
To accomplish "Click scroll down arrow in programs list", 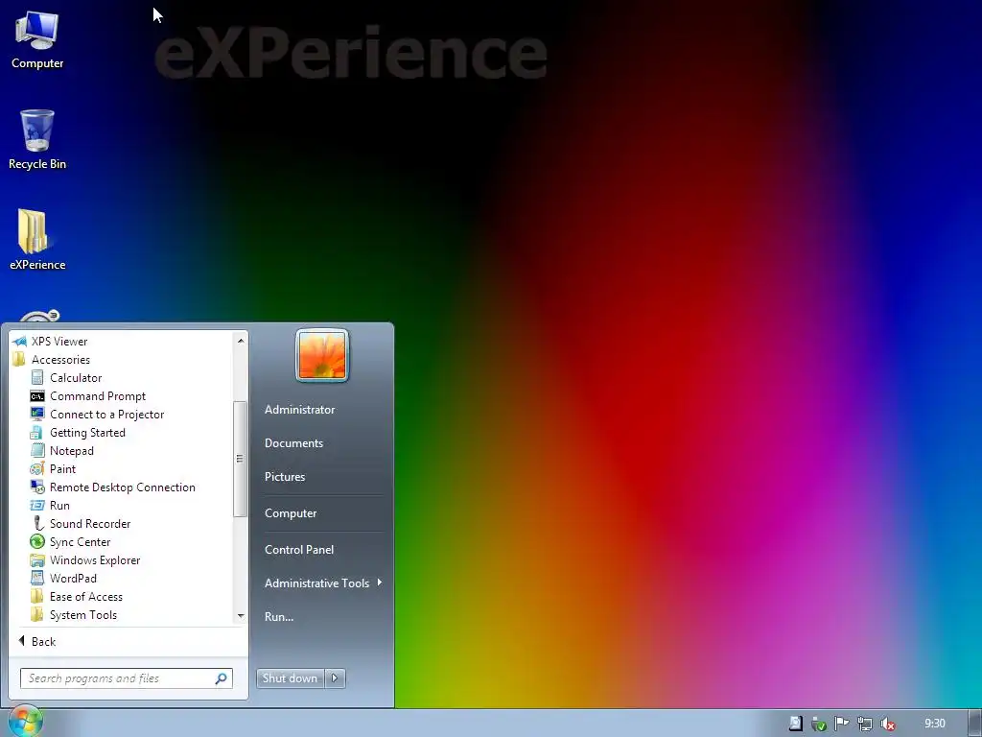I will click(241, 617).
